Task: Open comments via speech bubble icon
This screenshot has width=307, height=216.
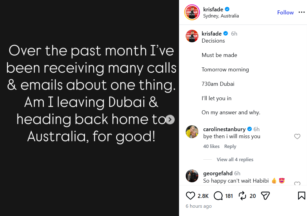Action: point(218,196)
